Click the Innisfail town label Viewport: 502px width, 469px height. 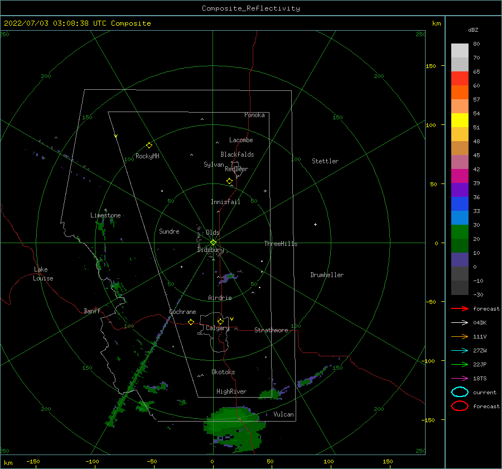click(x=225, y=202)
